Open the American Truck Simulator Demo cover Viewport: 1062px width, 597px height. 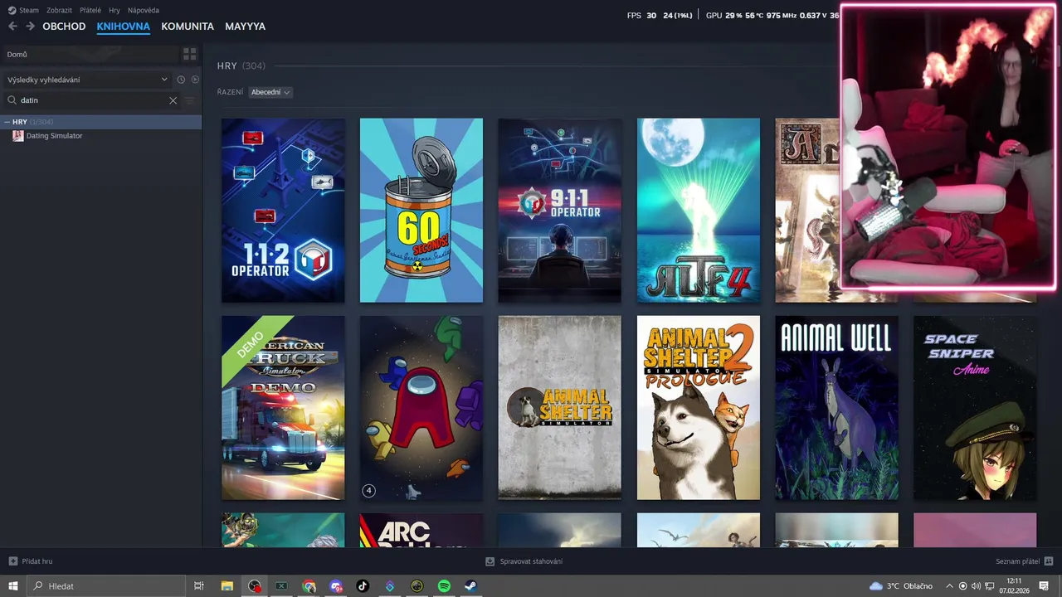tap(283, 408)
